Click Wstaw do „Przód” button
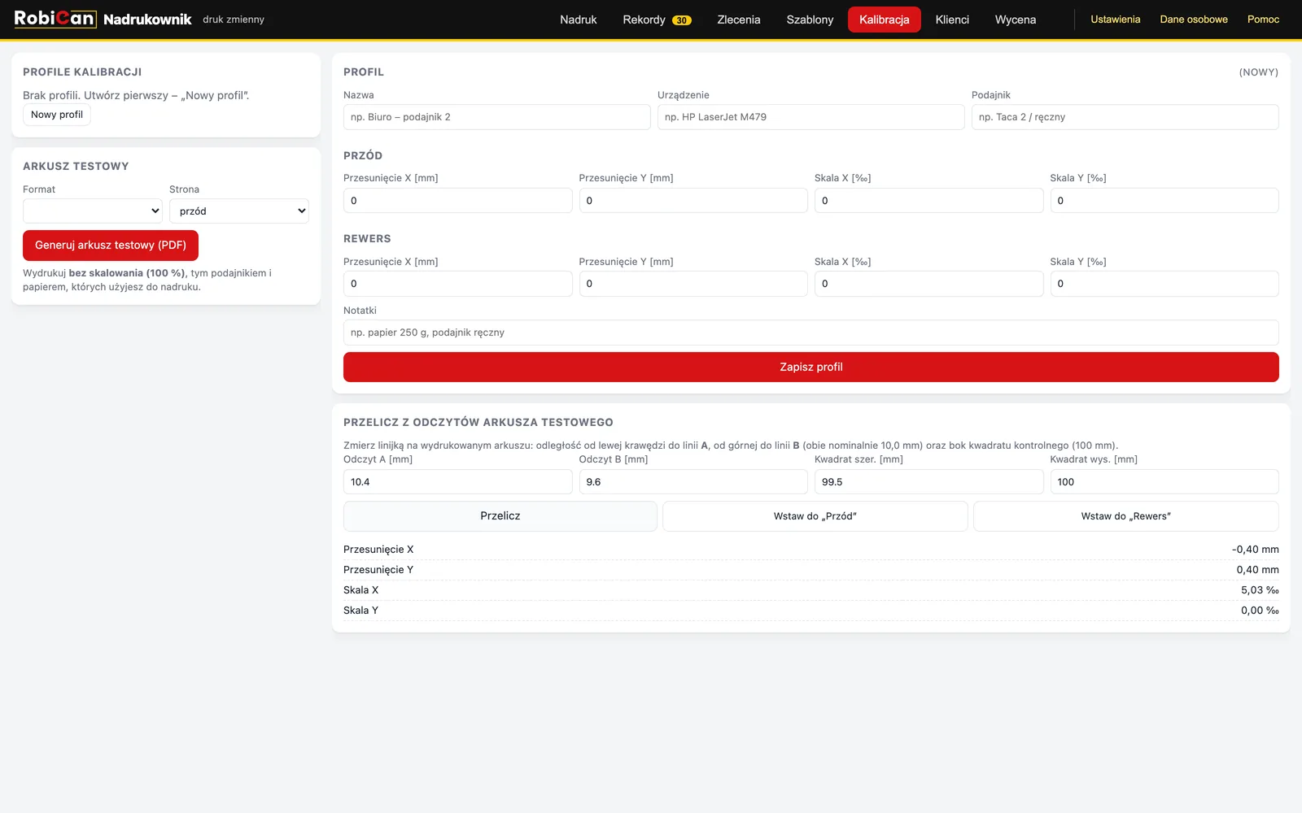This screenshot has width=1302, height=813. (815, 516)
